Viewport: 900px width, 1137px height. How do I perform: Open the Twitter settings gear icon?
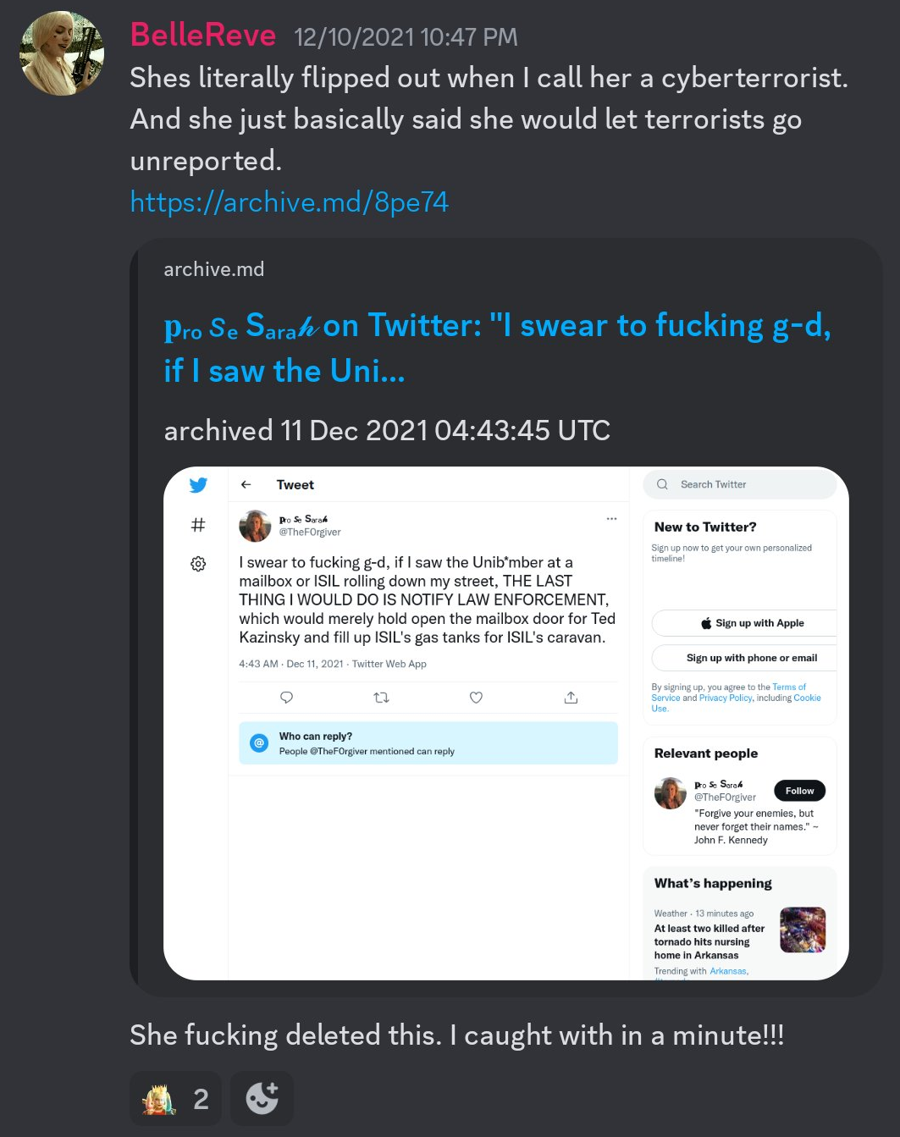click(x=198, y=564)
